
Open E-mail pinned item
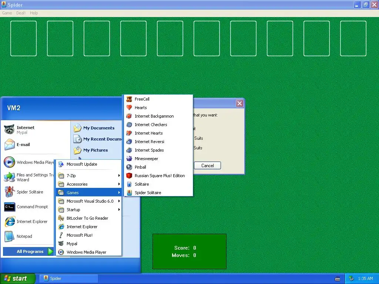36,145
